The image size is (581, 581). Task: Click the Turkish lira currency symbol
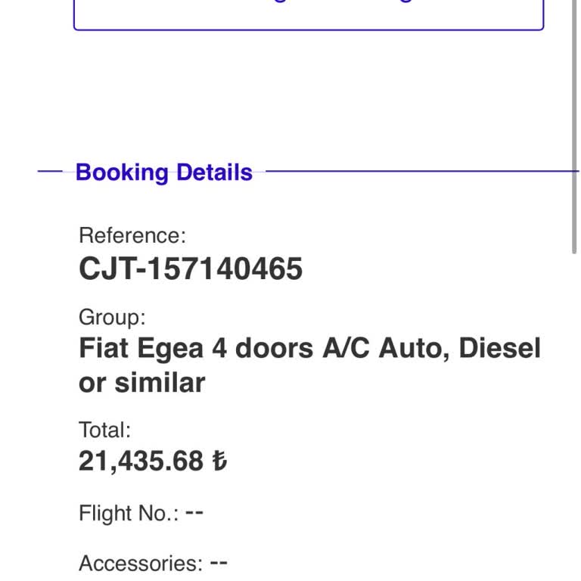(x=219, y=461)
